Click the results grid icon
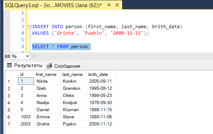This screenshot has width=213, height=134. click(9, 66)
